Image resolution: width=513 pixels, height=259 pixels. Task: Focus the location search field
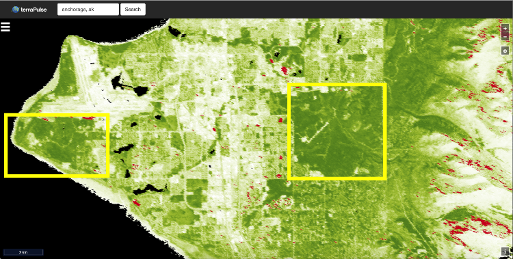click(88, 9)
